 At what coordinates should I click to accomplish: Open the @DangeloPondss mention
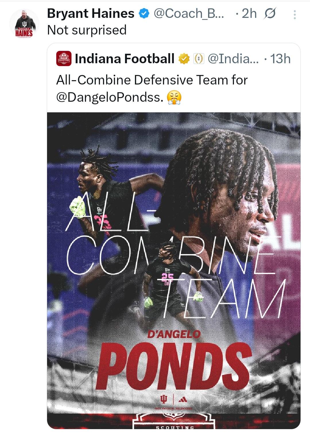pos(110,97)
